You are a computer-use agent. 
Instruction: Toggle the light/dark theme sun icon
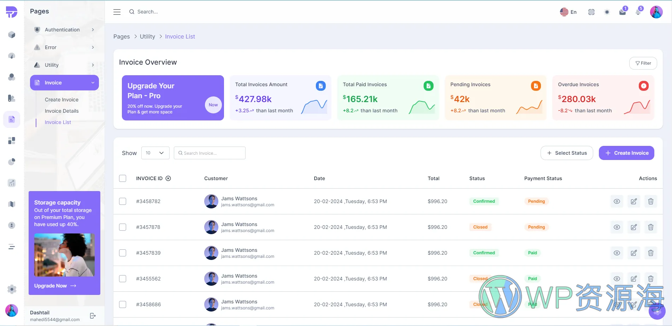tap(607, 12)
